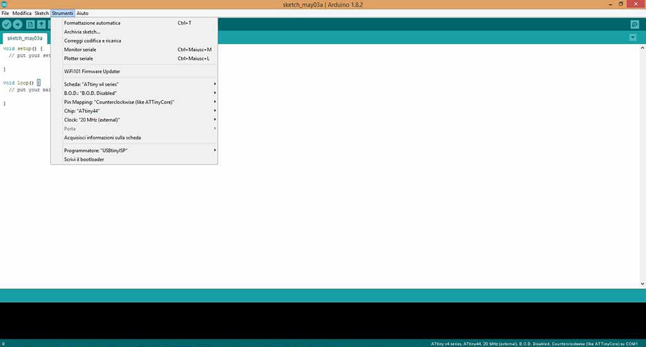Viewport: 646px width, 347px height.
Task: Click the Open sketch icon
Action: [x=41, y=25]
